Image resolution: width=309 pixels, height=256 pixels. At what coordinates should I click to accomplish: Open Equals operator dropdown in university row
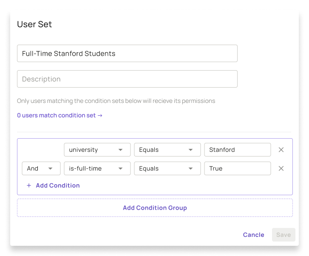click(167, 150)
